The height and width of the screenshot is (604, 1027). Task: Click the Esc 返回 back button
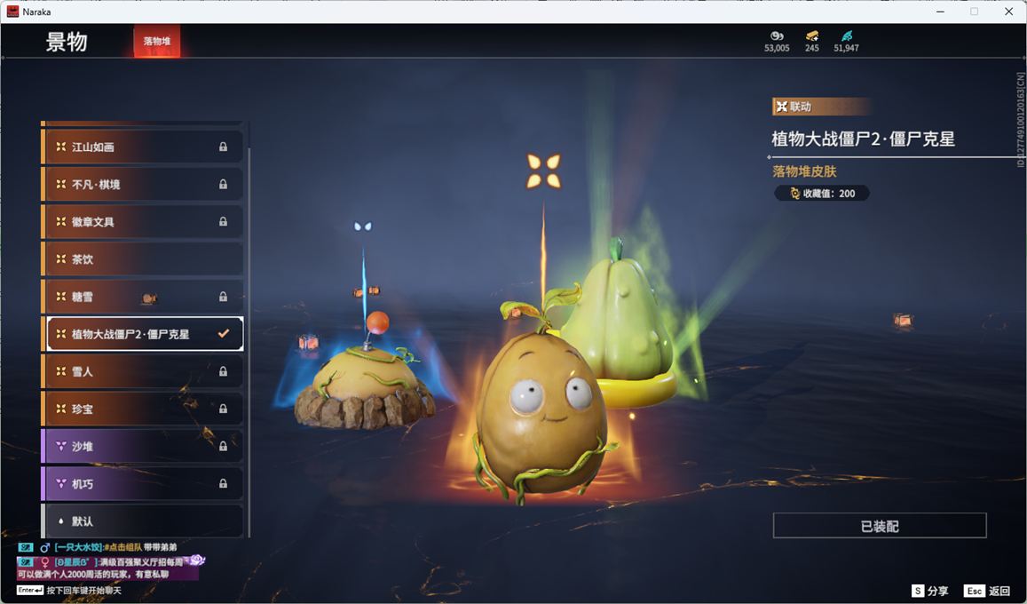click(987, 591)
